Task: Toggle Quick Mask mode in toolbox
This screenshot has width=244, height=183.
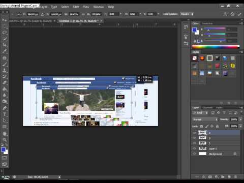Action: 5,158
